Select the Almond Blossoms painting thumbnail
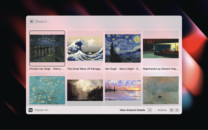The image size is (208, 130). (47, 90)
